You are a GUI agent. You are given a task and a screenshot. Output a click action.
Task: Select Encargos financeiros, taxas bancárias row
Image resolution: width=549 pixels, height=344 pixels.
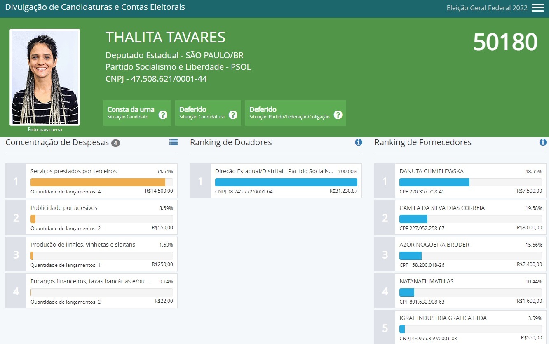point(101,291)
